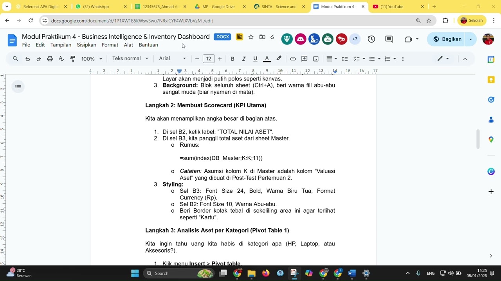Open version history clock icon
Viewport: 501px width, 281px height.
click(371, 39)
